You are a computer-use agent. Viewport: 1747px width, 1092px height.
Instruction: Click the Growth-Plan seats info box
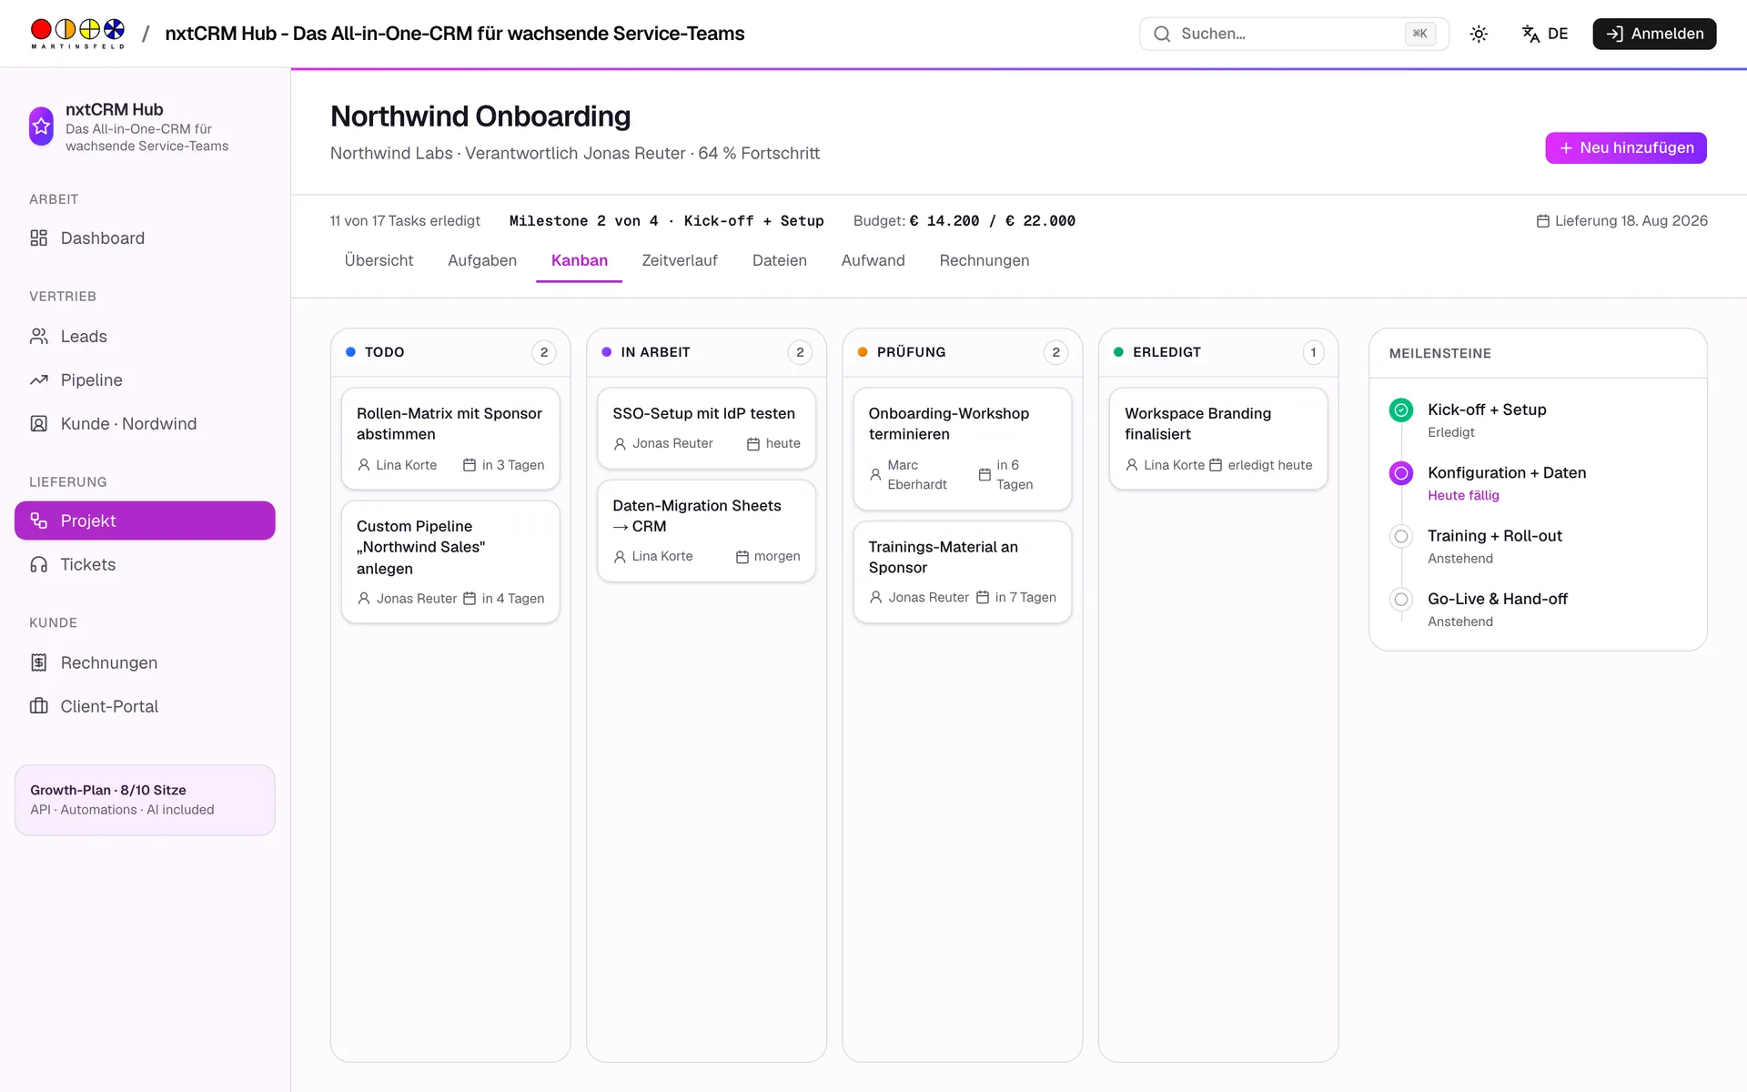[145, 800]
